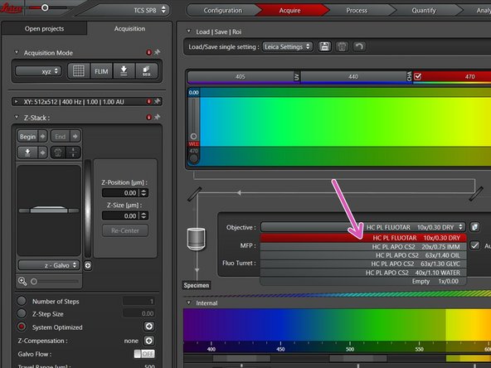The height and width of the screenshot is (368, 491).
Task: Switch to the Configuration step
Action: click(x=222, y=10)
